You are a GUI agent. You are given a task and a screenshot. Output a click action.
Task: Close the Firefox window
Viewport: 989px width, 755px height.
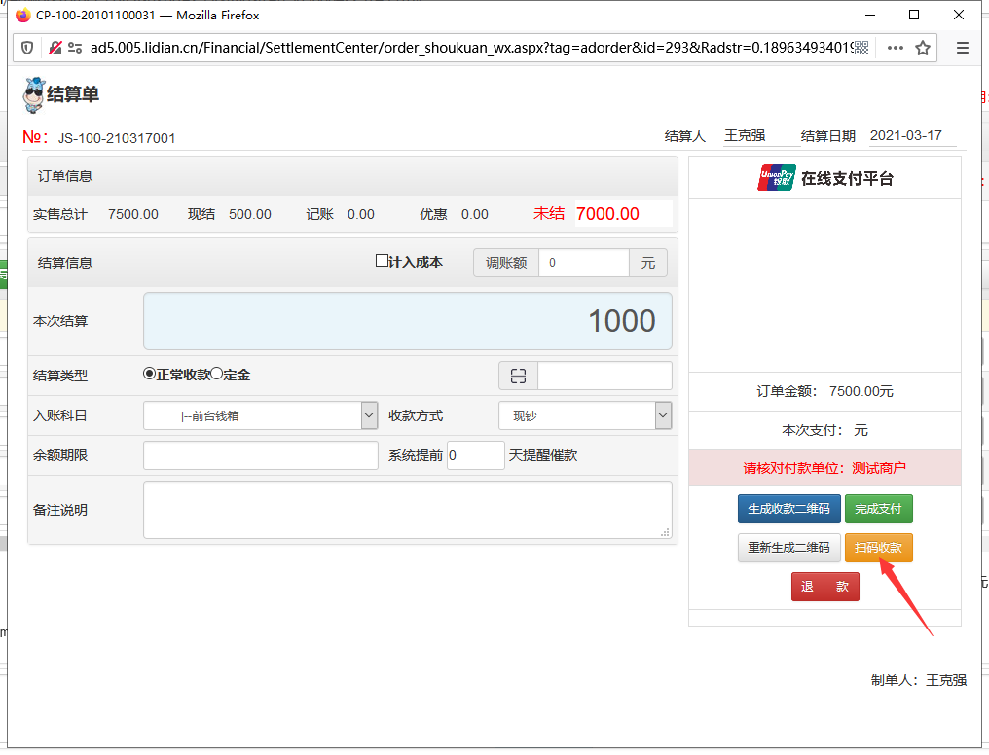(959, 16)
